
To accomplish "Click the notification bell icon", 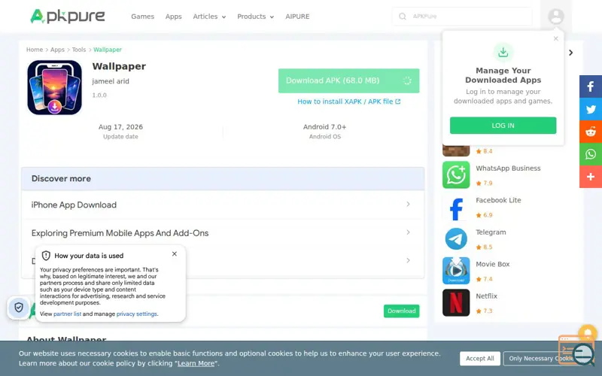I will pyautogui.click(x=588, y=332).
